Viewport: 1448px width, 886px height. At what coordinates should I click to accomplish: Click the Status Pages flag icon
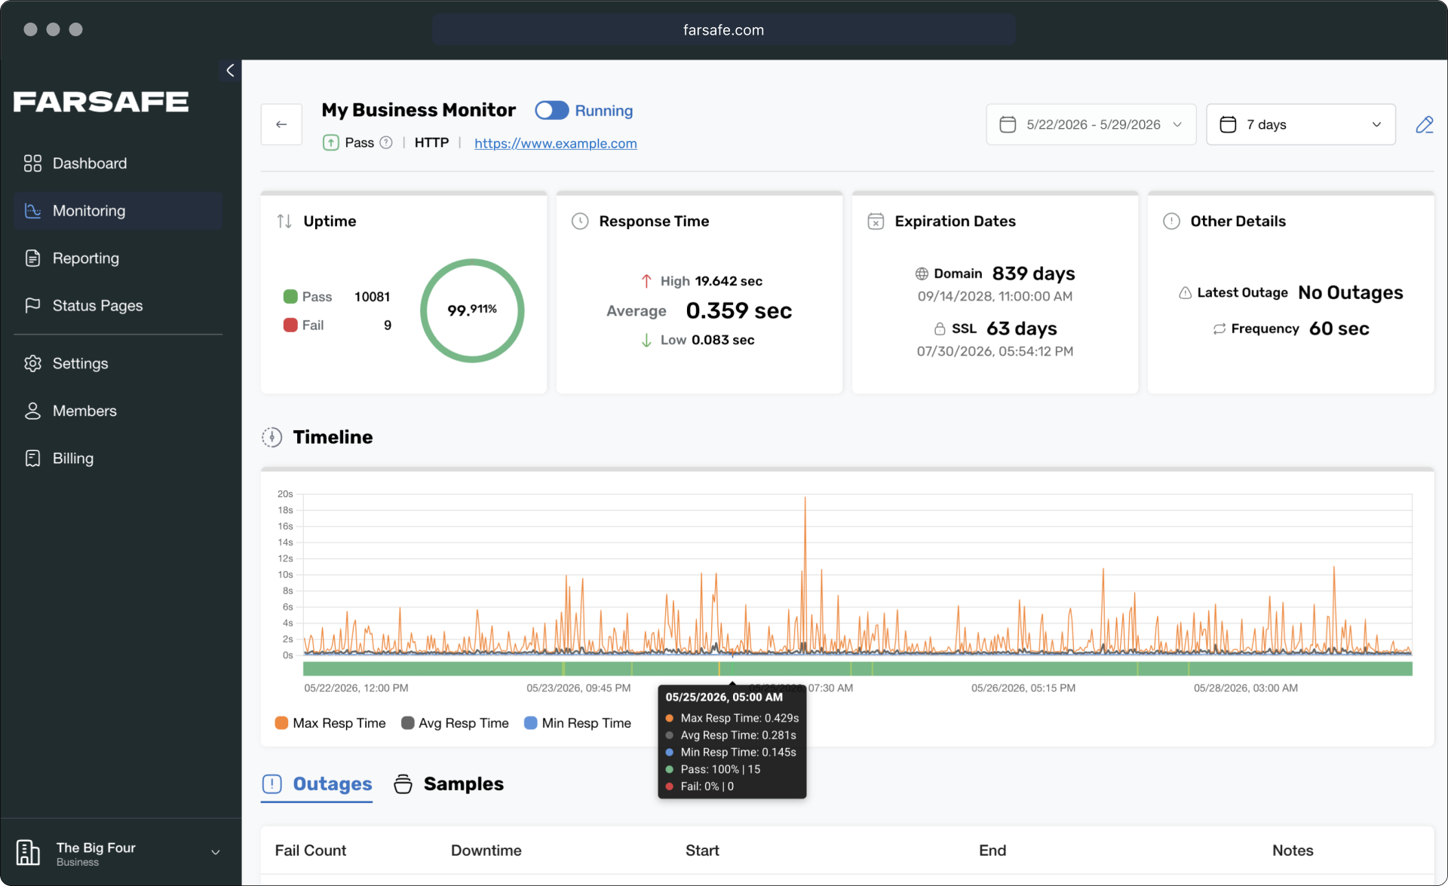point(32,306)
